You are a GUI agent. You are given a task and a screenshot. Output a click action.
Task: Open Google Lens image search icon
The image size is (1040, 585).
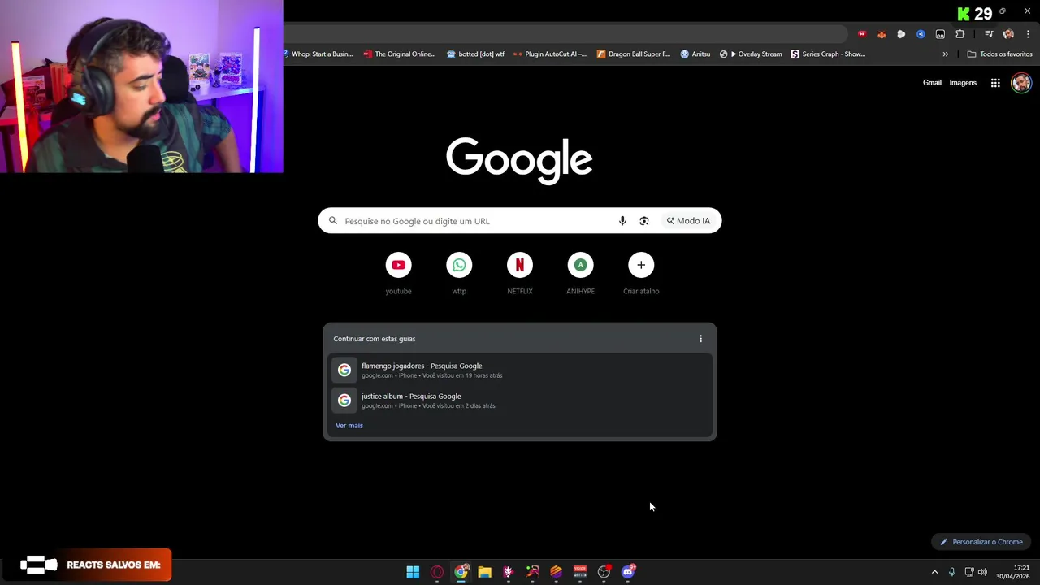tap(644, 221)
